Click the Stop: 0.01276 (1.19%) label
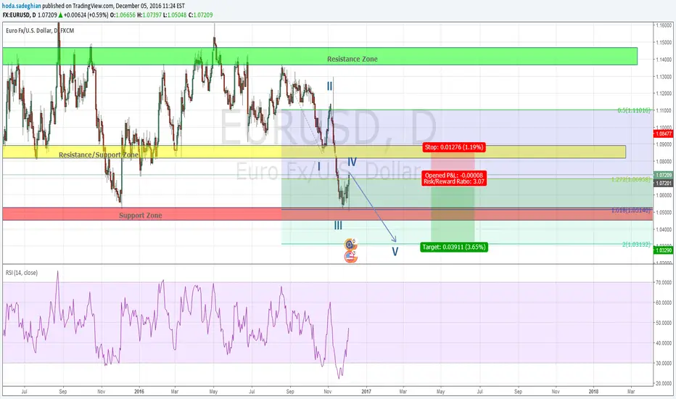Viewport: 676px width, 399px height. click(454, 147)
